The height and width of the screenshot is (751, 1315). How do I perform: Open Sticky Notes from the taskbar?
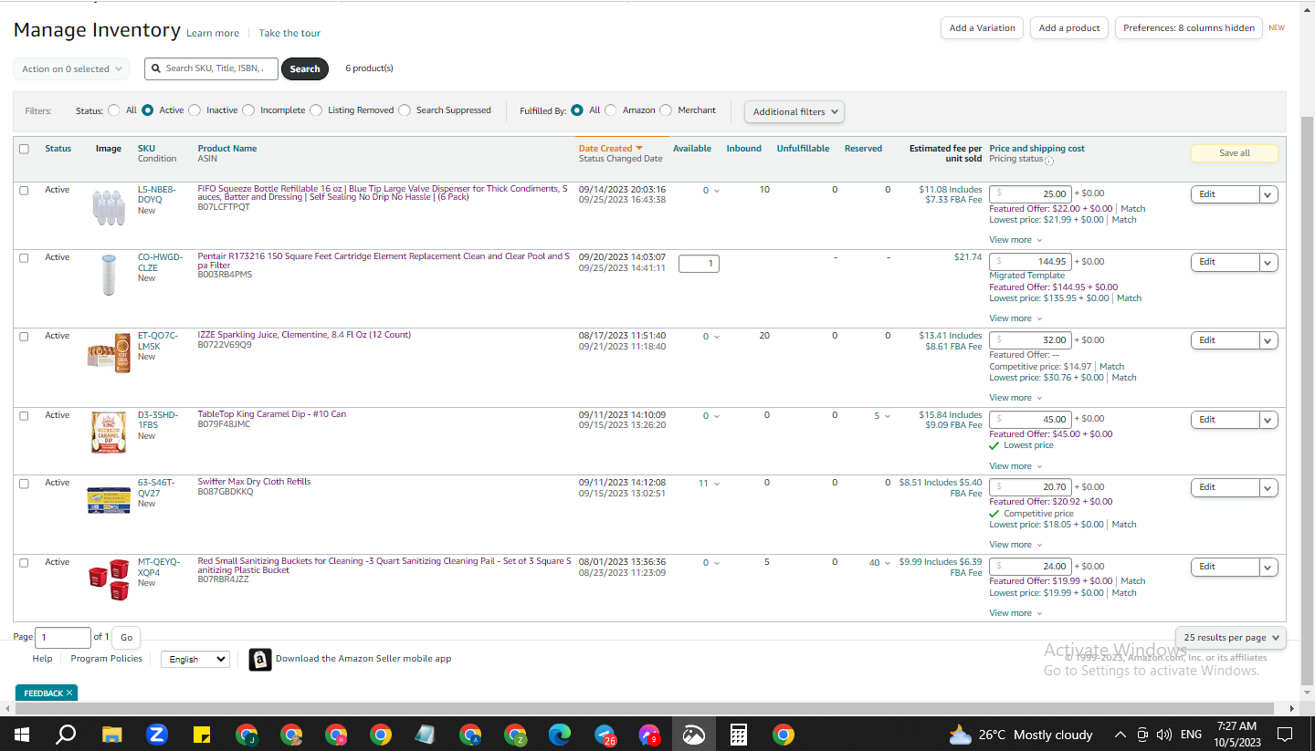pos(202,735)
